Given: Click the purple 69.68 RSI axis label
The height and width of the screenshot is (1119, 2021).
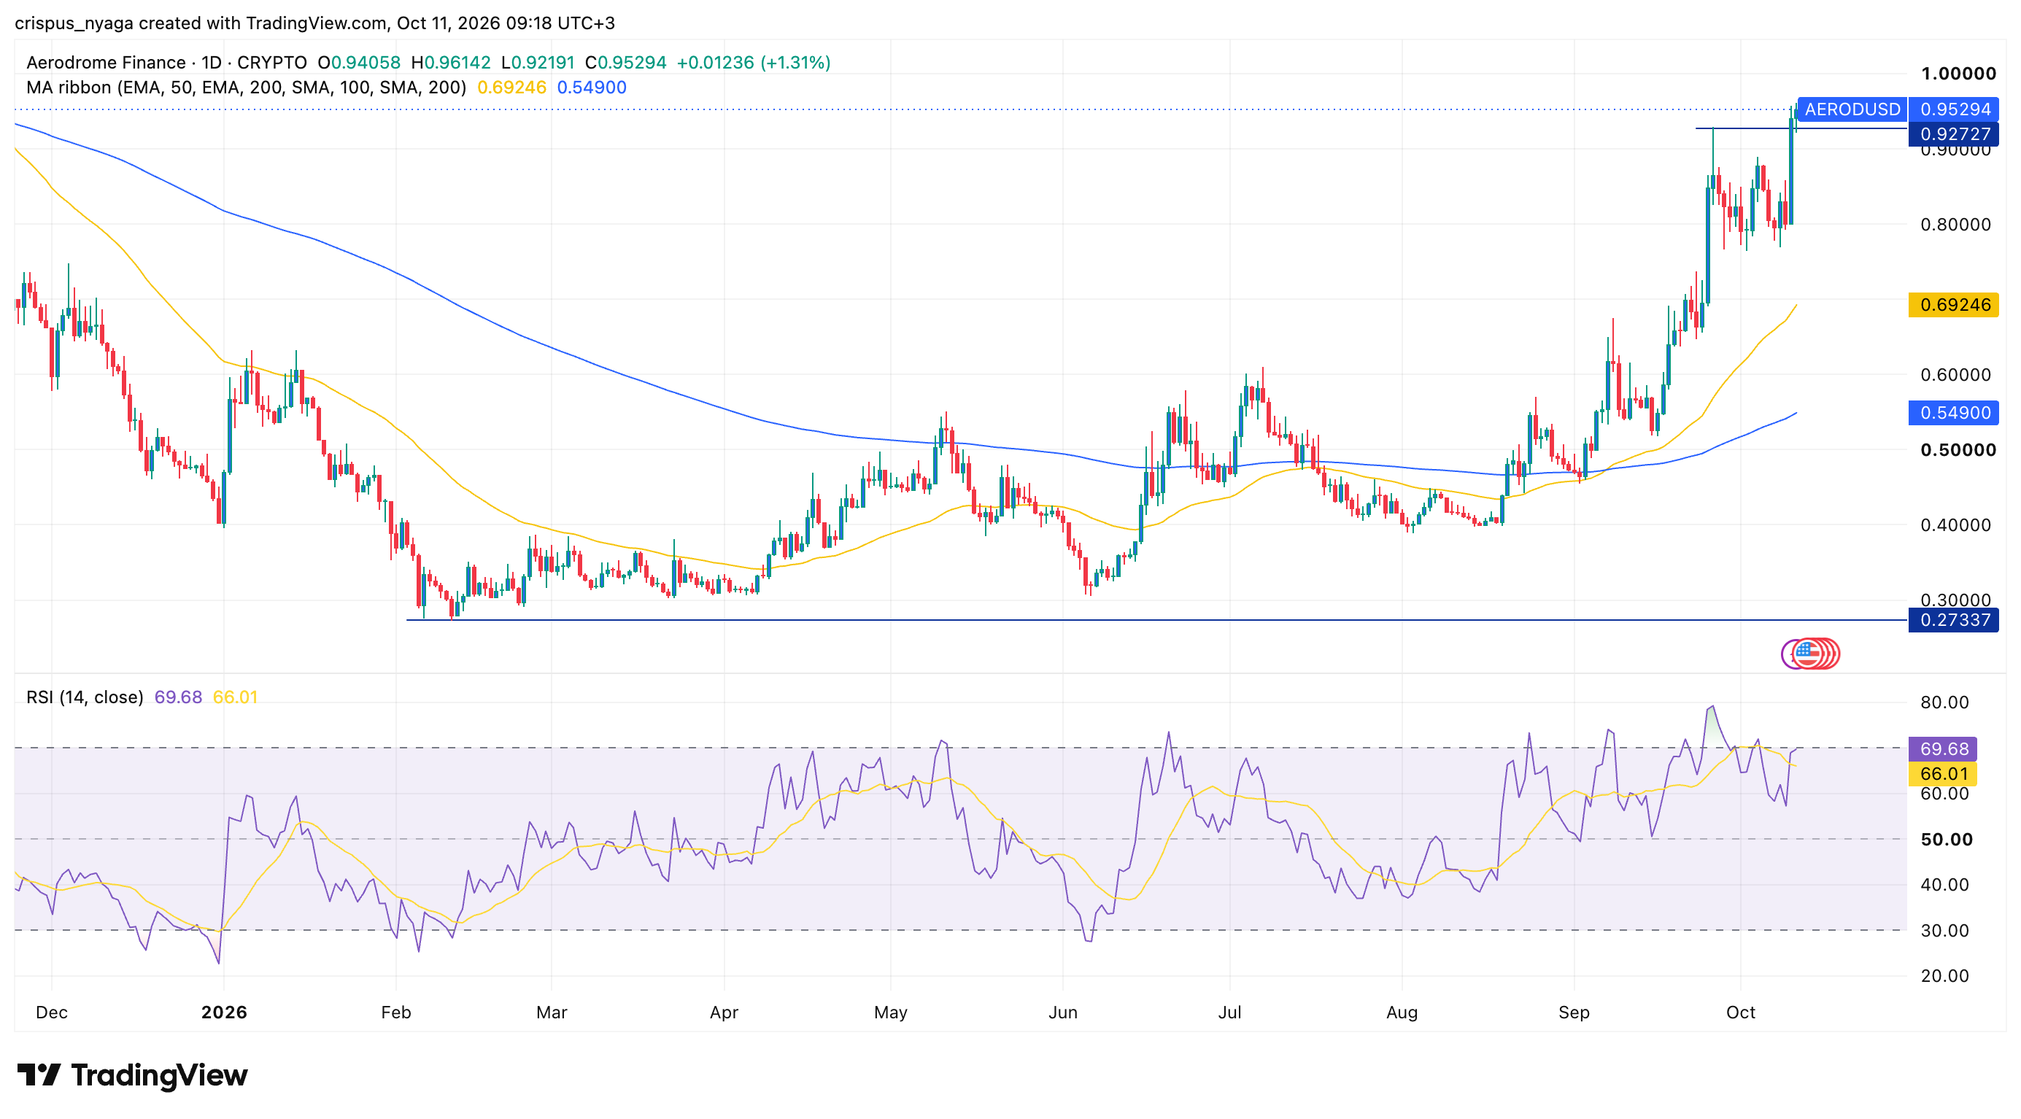Looking at the screenshot, I should tap(1944, 749).
